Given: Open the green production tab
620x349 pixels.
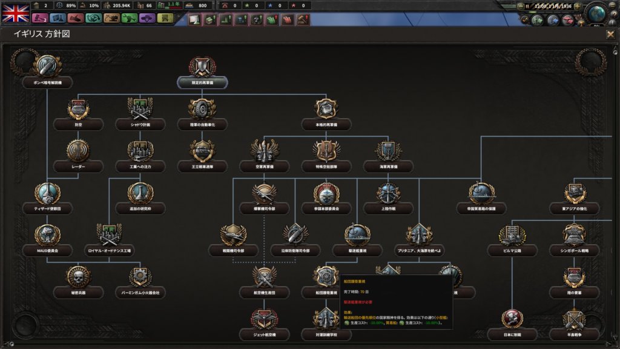Looking at the screenshot, I should pyautogui.click(x=130, y=18).
